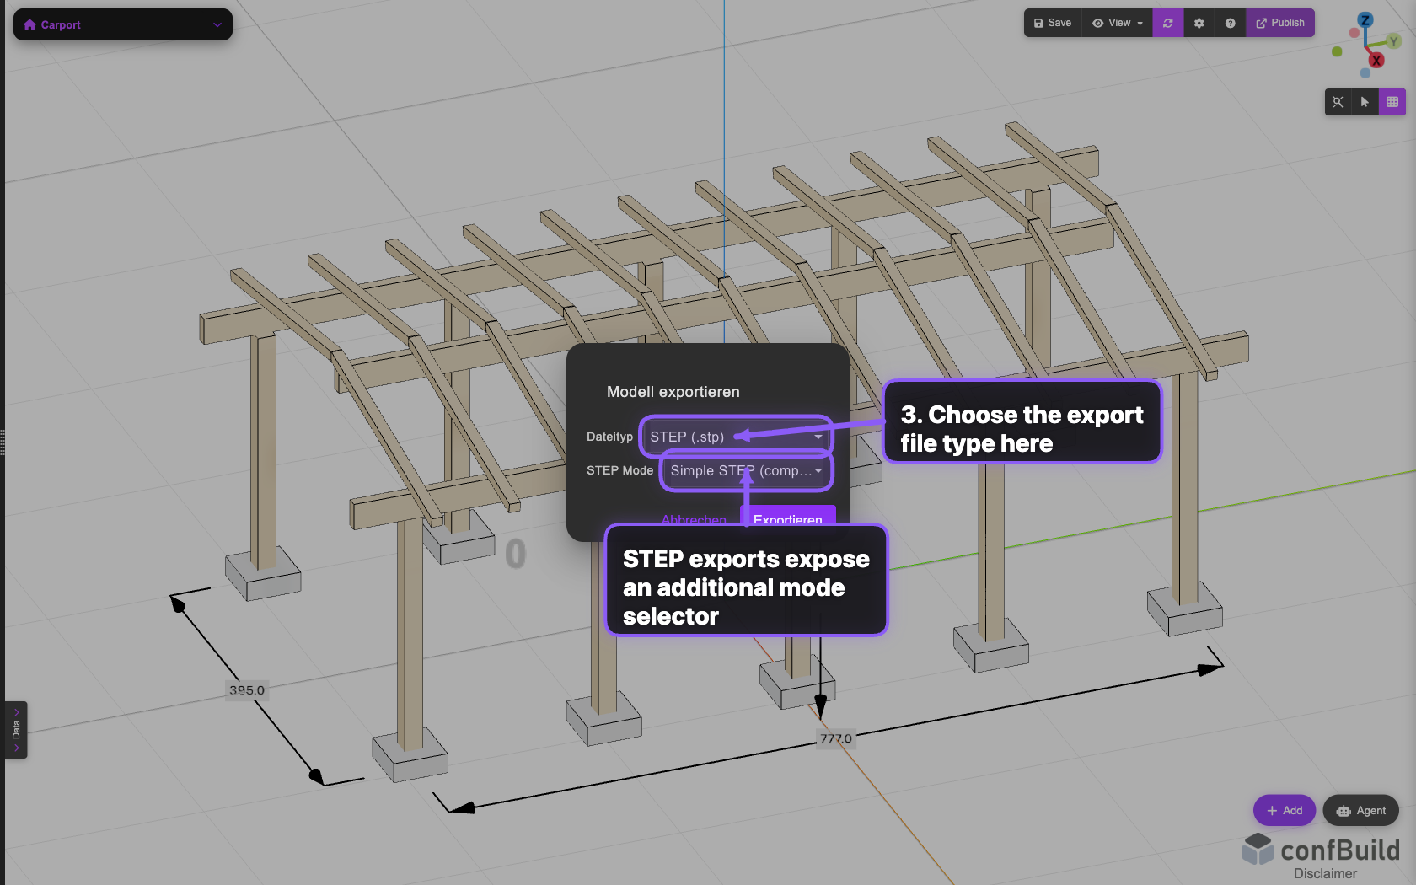Toggle the grid display button

(x=1393, y=102)
